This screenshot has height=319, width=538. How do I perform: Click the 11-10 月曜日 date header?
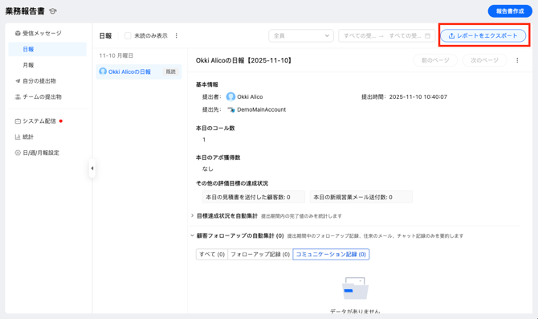pos(116,55)
